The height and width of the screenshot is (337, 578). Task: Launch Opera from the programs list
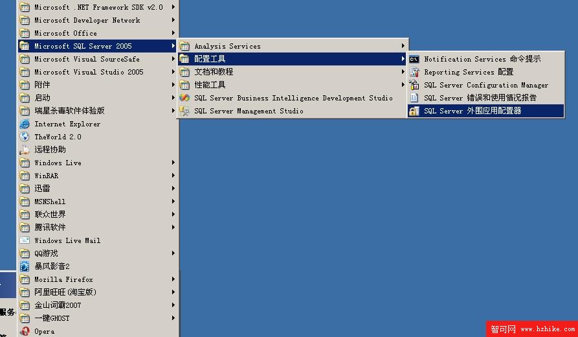click(98, 331)
